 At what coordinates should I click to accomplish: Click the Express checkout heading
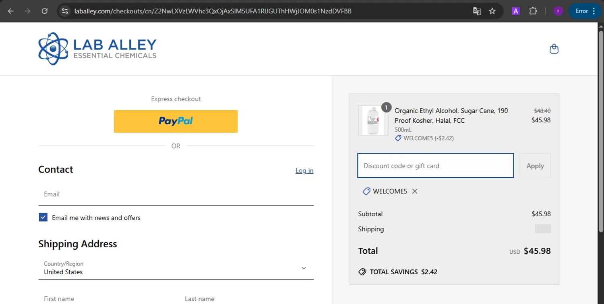(x=176, y=99)
